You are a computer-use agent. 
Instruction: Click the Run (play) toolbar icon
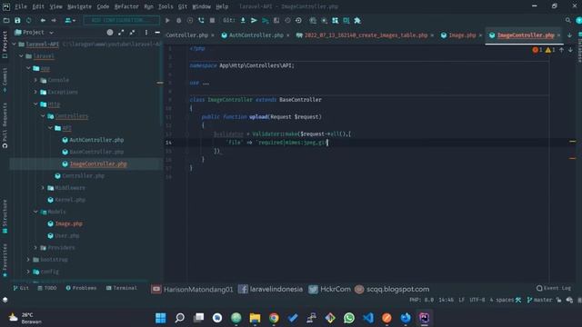tap(167, 20)
